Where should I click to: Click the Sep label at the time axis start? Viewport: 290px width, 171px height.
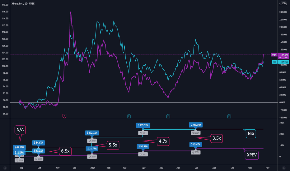(x=22, y=168)
